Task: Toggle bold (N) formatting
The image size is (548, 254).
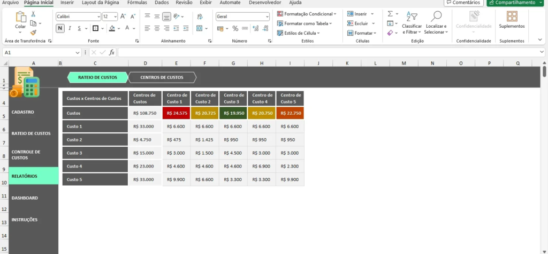Action: tap(60, 28)
